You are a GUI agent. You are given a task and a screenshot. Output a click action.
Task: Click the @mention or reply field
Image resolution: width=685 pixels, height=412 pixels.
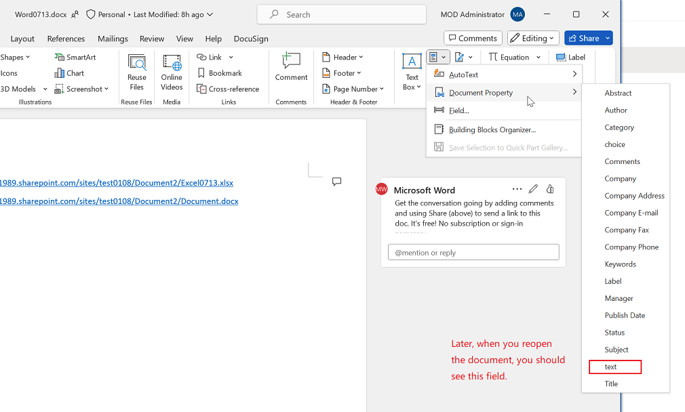(x=473, y=252)
